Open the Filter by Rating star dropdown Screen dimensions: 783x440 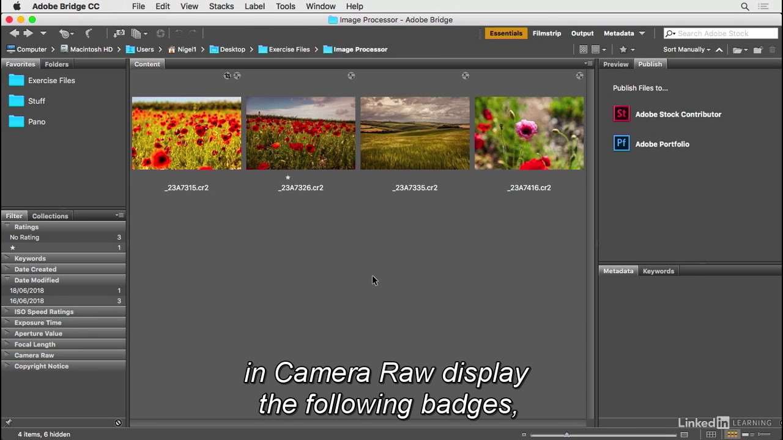(626, 50)
